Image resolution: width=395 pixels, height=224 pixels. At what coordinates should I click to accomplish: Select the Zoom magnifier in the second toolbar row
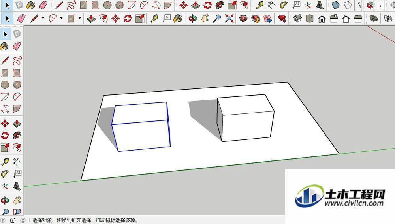pyautogui.click(x=217, y=19)
